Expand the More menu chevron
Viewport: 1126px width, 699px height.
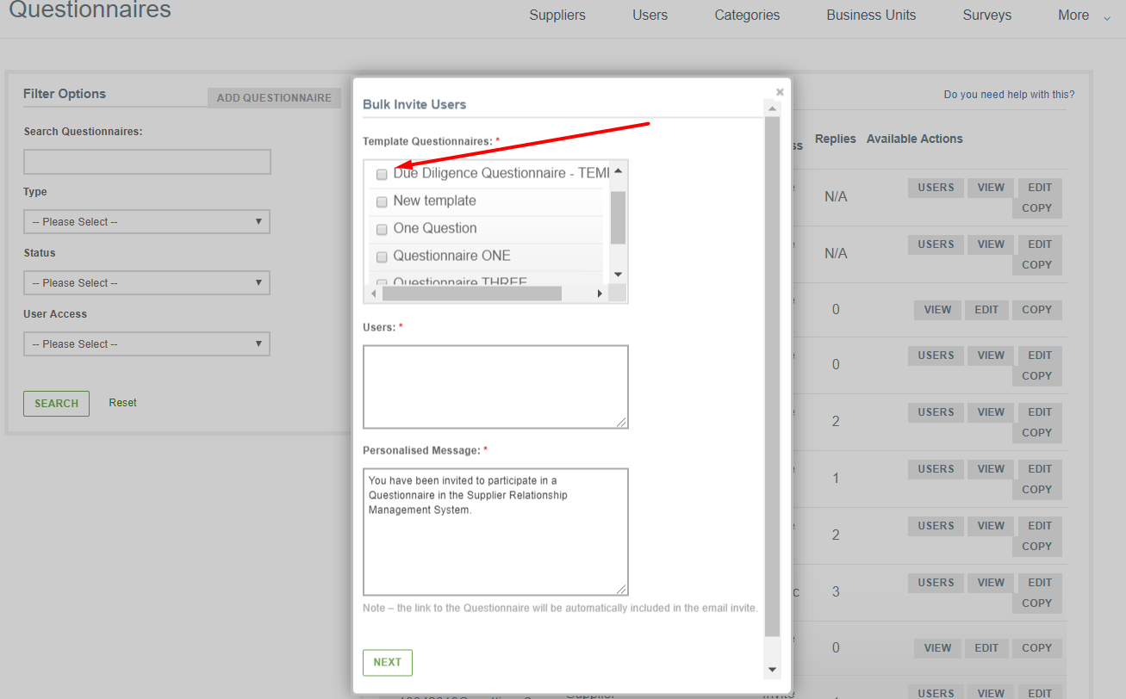(1107, 17)
